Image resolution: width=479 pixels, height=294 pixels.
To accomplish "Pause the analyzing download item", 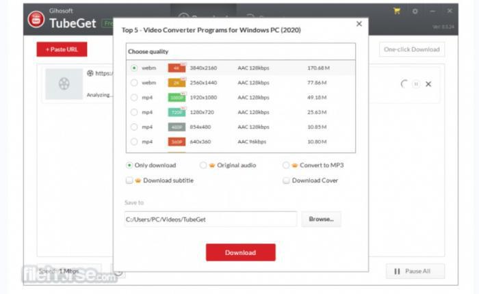I will [416, 84].
